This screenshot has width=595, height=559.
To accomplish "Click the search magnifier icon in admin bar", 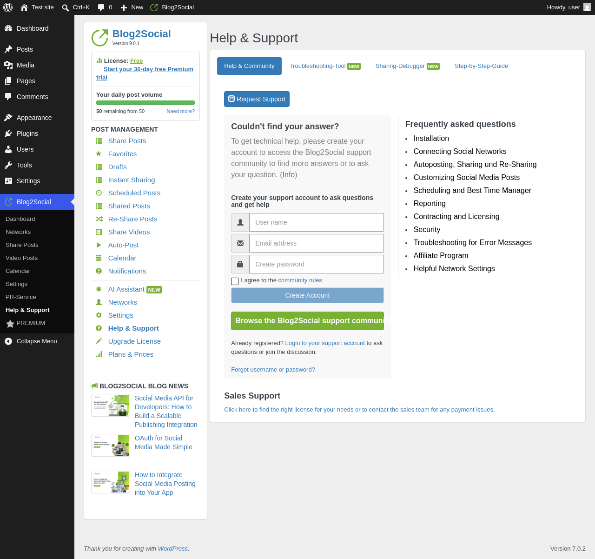I will (66, 7).
